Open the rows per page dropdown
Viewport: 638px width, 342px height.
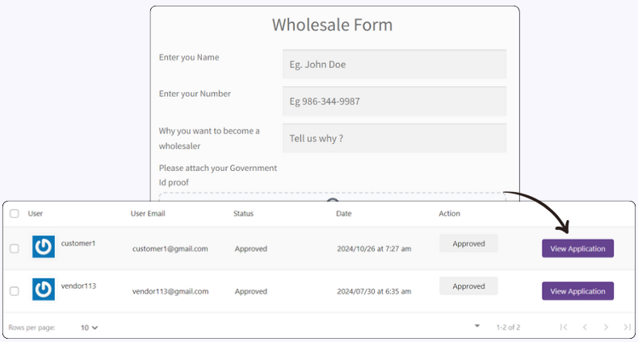click(x=90, y=327)
